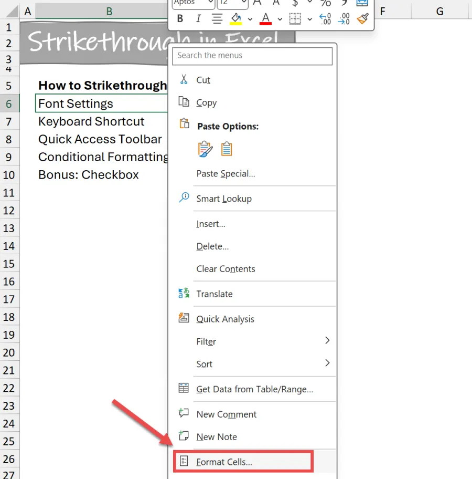This screenshot has height=479, width=472.
Task: Toggle italic in the mini toolbar
Action: (x=198, y=19)
